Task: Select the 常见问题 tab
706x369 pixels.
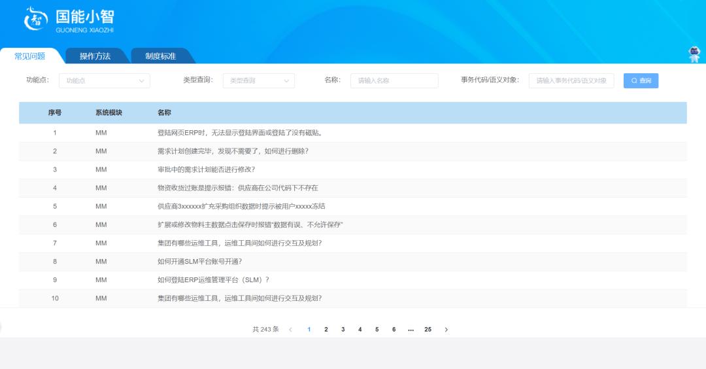Action: click(x=30, y=56)
